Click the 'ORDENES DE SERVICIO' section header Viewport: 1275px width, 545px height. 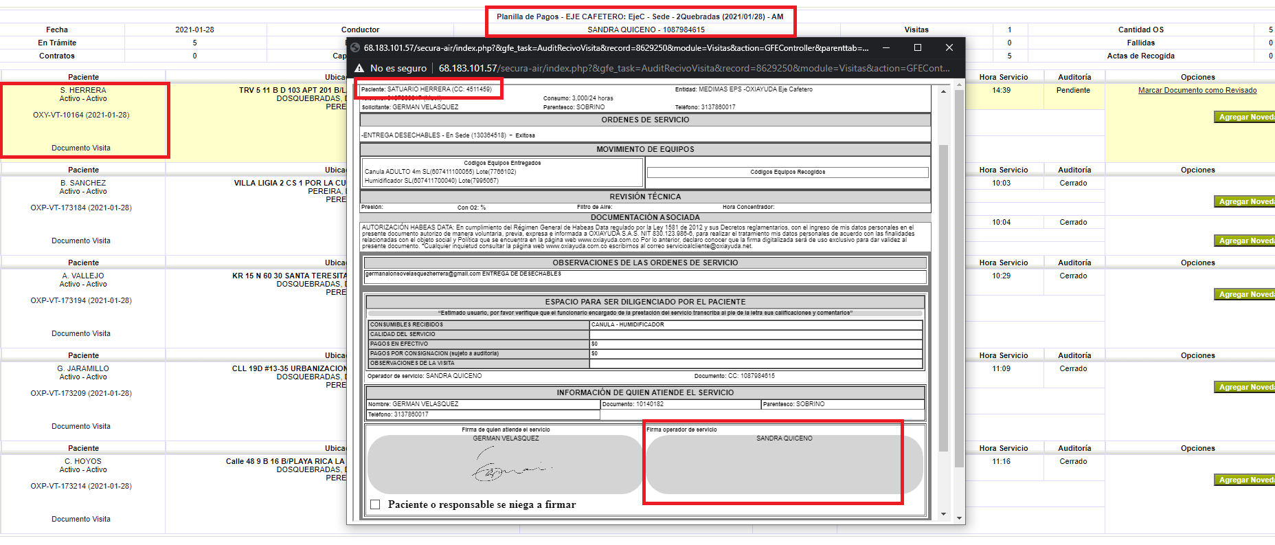tap(645, 120)
